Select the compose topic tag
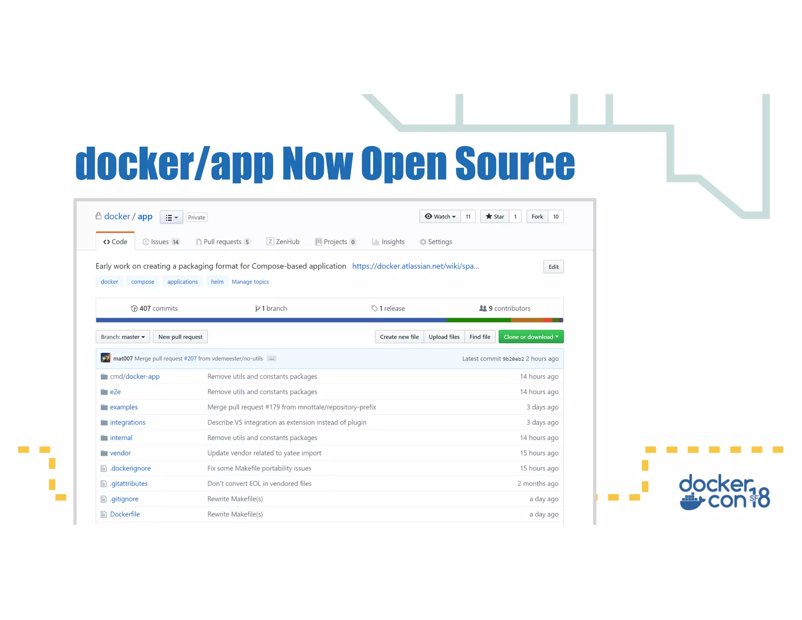 click(x=143, y=282)
